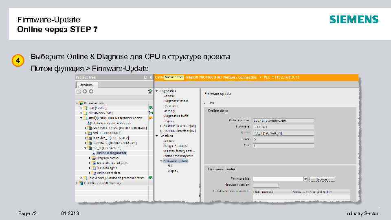Click the Online & diagnostics item icon
The height and width of the screenshot is (220, 391).
coord(94,153)
